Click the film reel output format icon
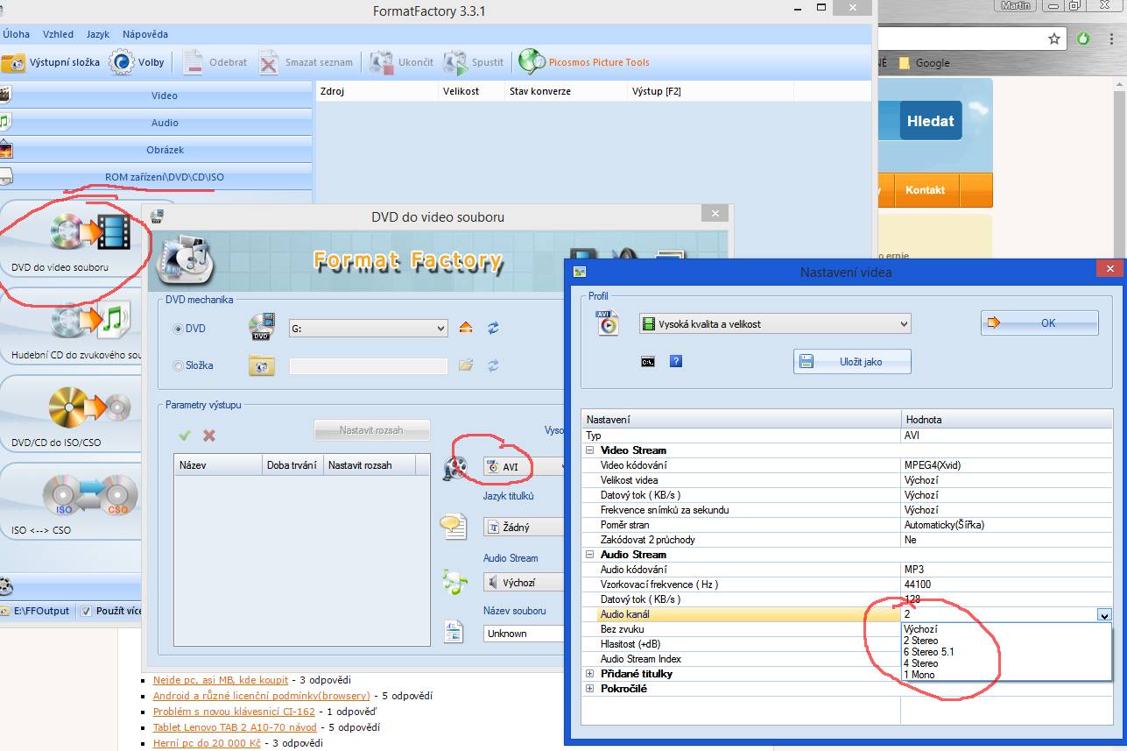Screen dimensions: 1127x751 [x=454, y=469]
